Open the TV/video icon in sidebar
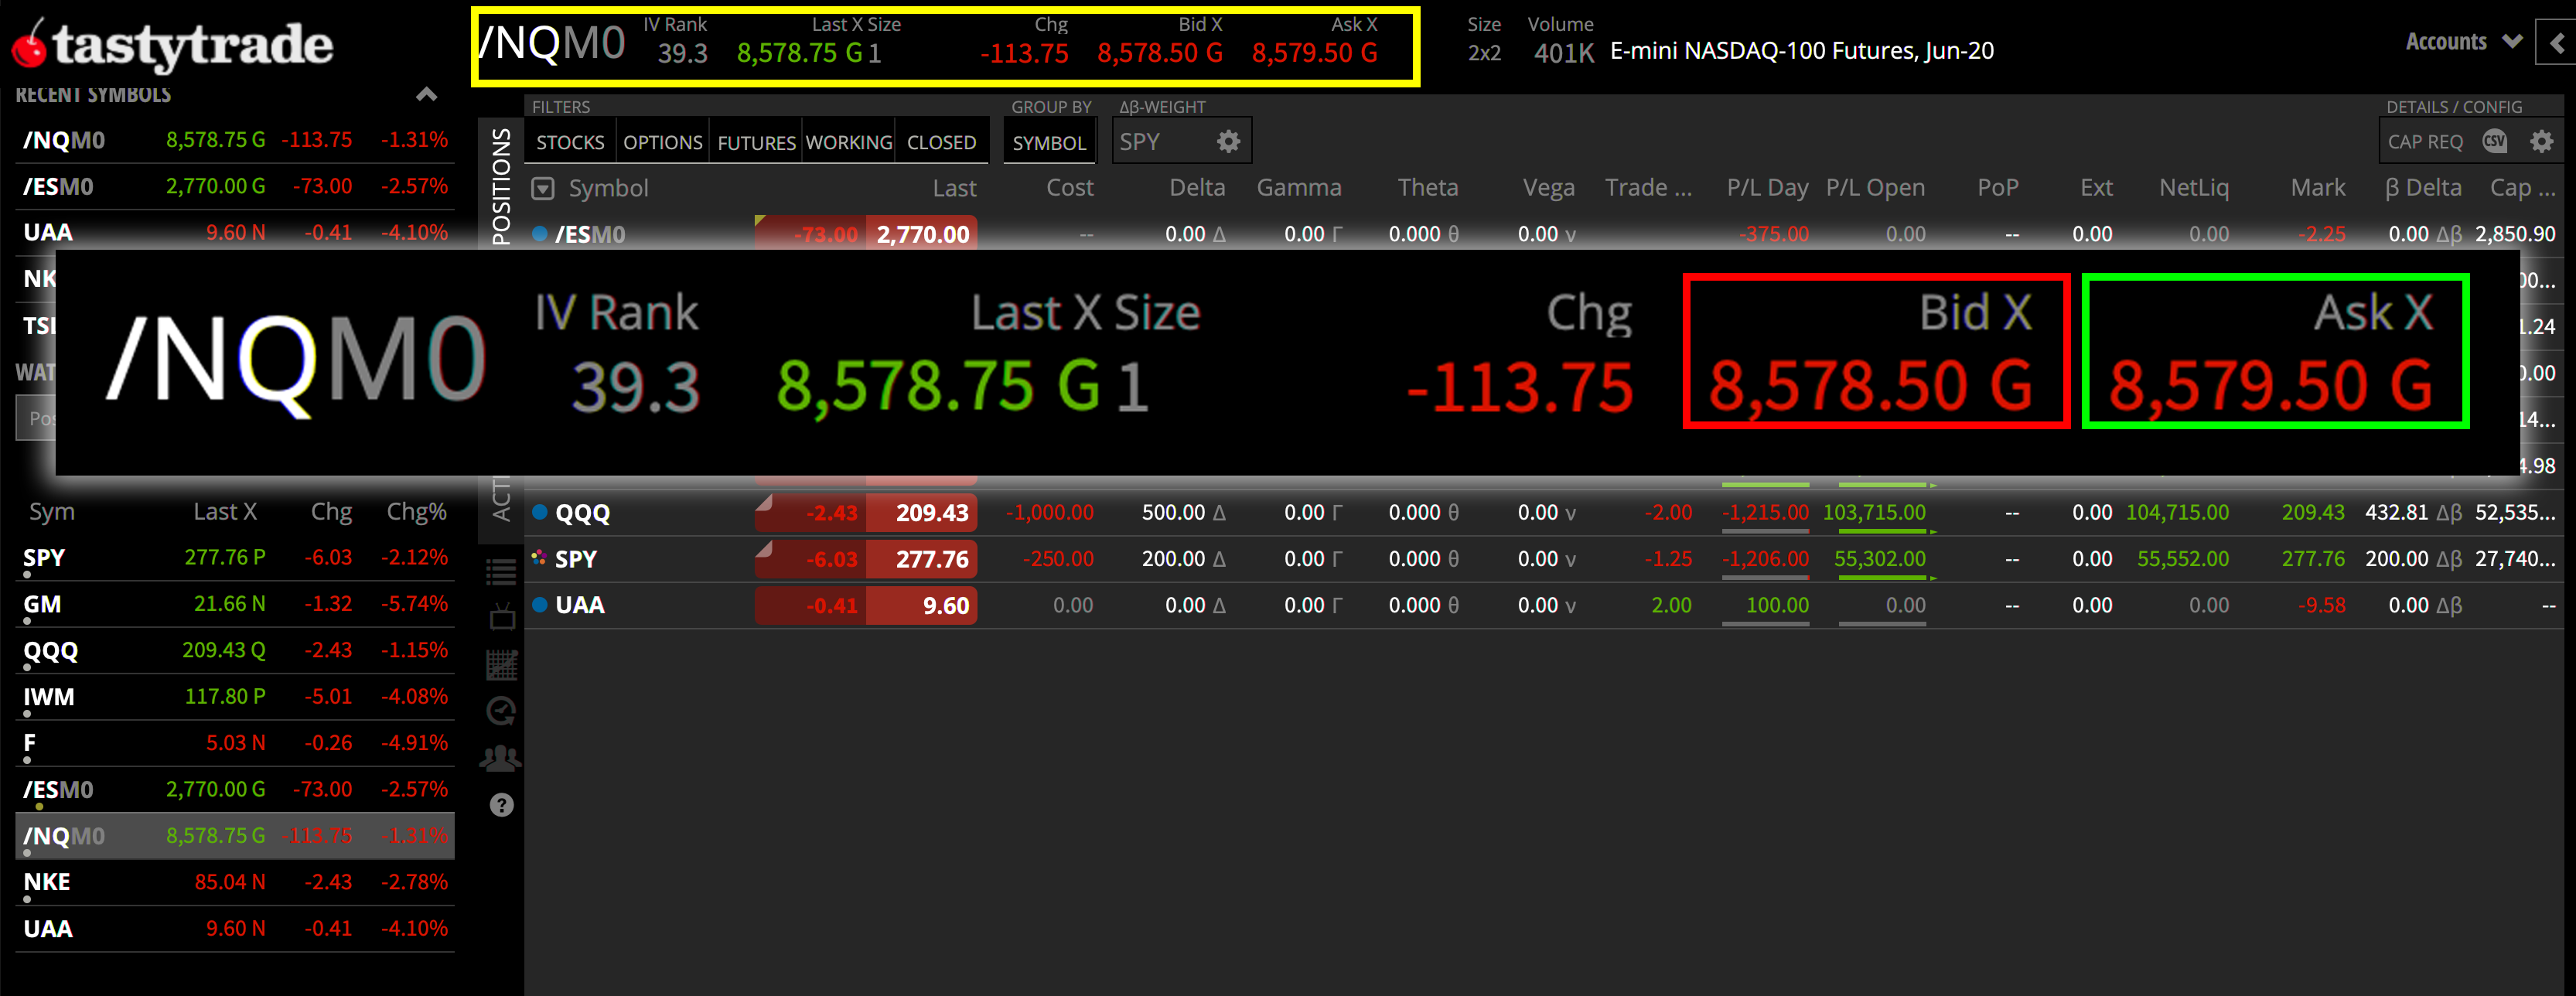 click(501, 617)
